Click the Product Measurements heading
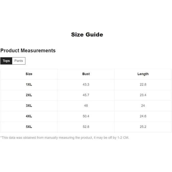 click(28, 50)
